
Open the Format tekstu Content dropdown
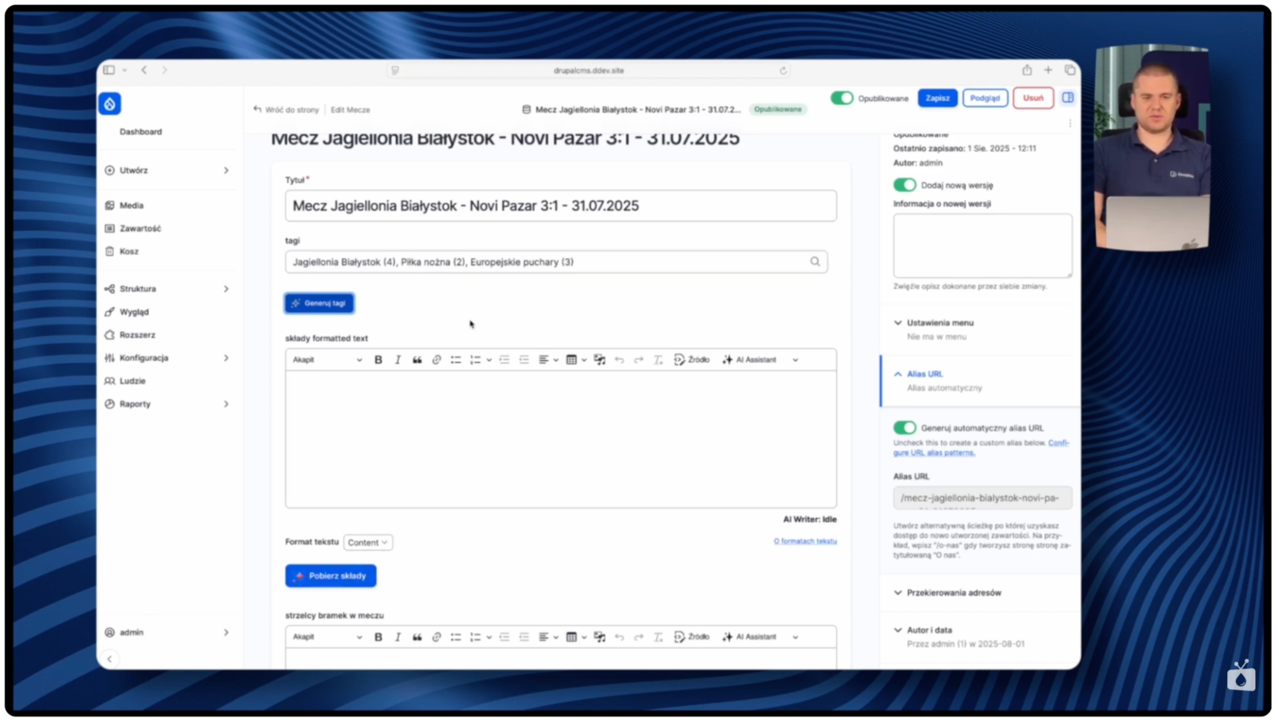point(368,542)
